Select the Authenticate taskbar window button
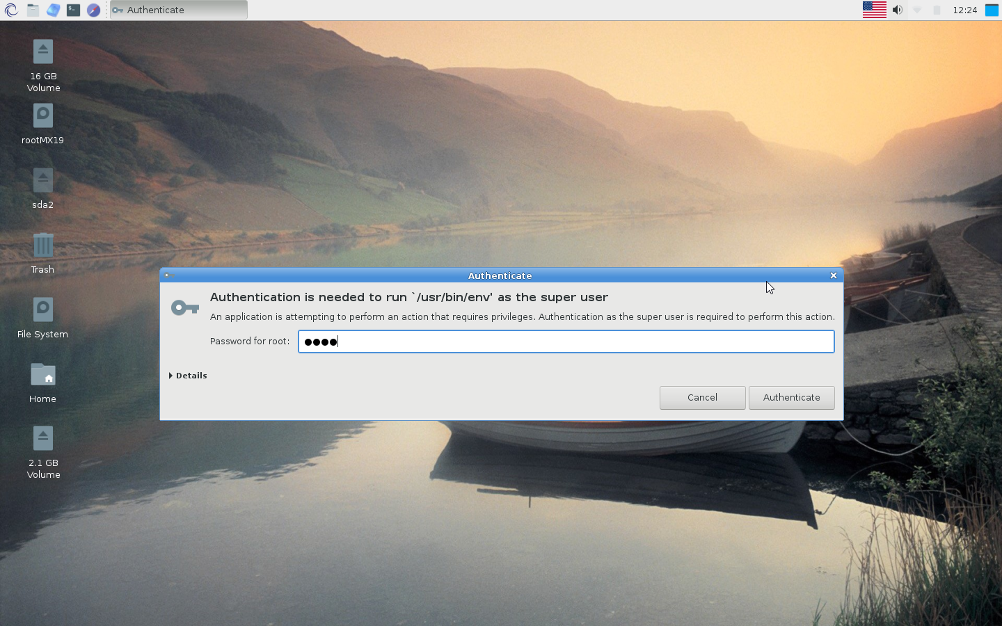Viewport: 1002px width, 626px height. point(179,10)
